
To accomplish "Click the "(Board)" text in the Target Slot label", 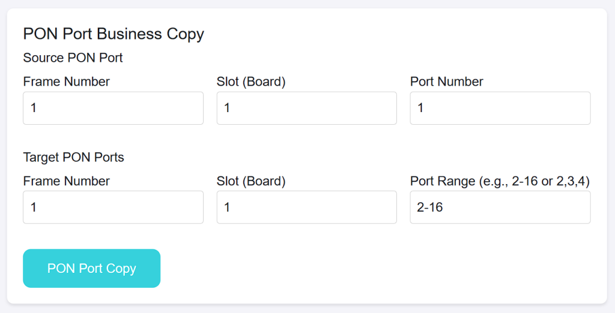I will tap(264, 181).
